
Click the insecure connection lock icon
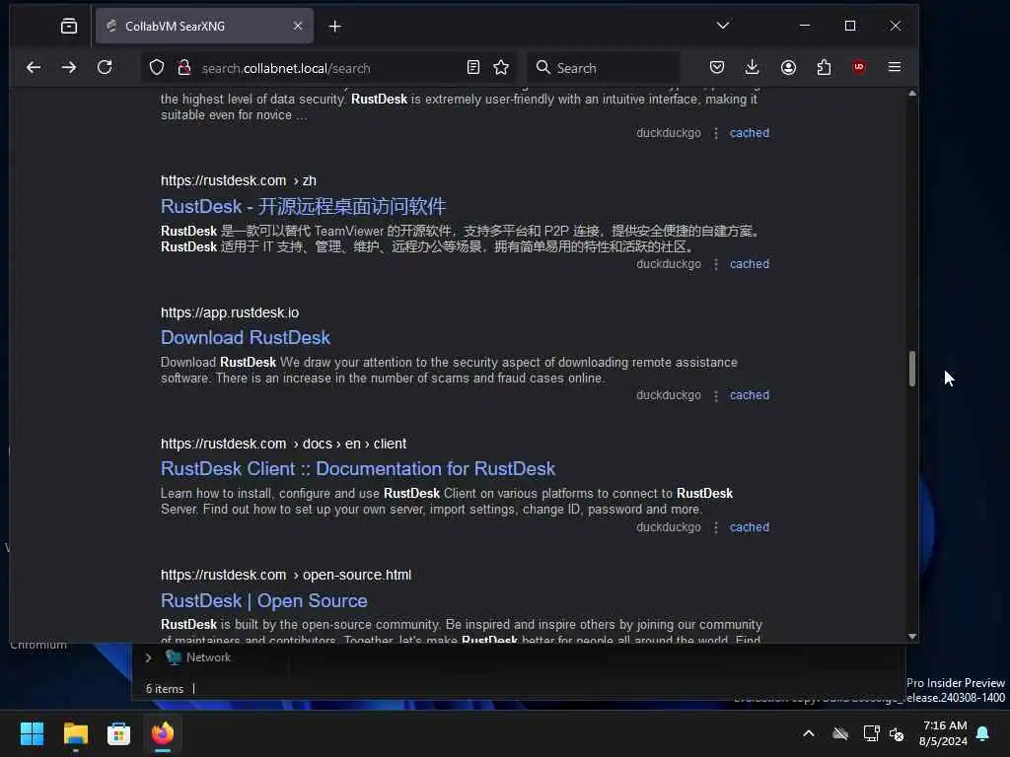[x=184, y=68]
